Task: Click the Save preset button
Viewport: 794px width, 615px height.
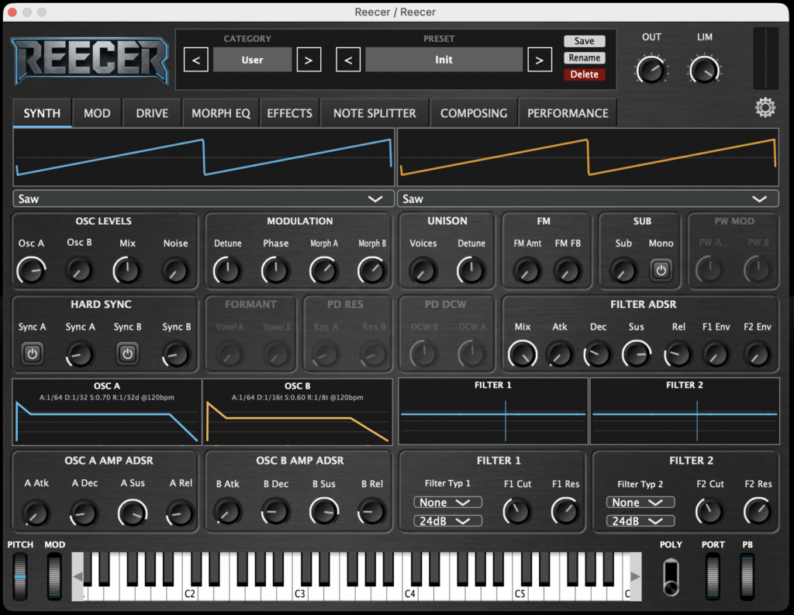Action: 584,41
